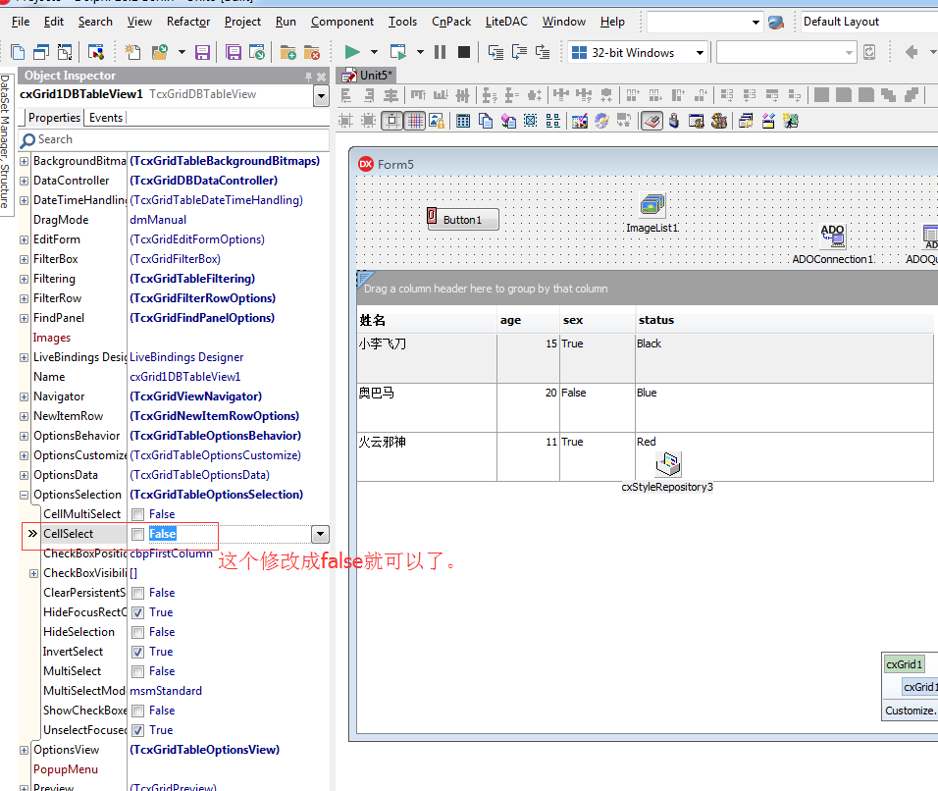This screenshot has height=791, width=938.
Task: Select the Unit5 editor tab
Action: click(369, 76)
